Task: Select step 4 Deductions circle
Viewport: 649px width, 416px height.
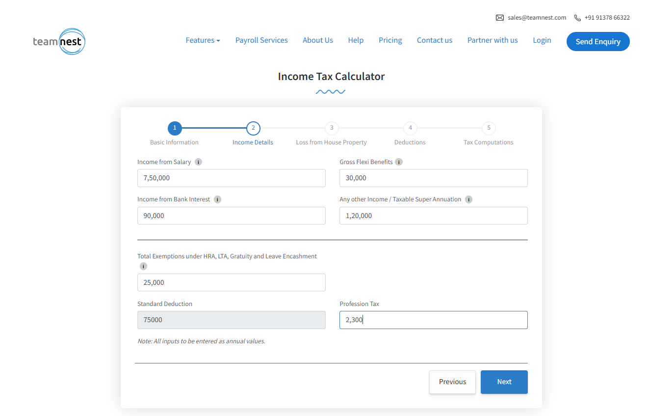Action: pyautogui.click(x=410, y=128)
